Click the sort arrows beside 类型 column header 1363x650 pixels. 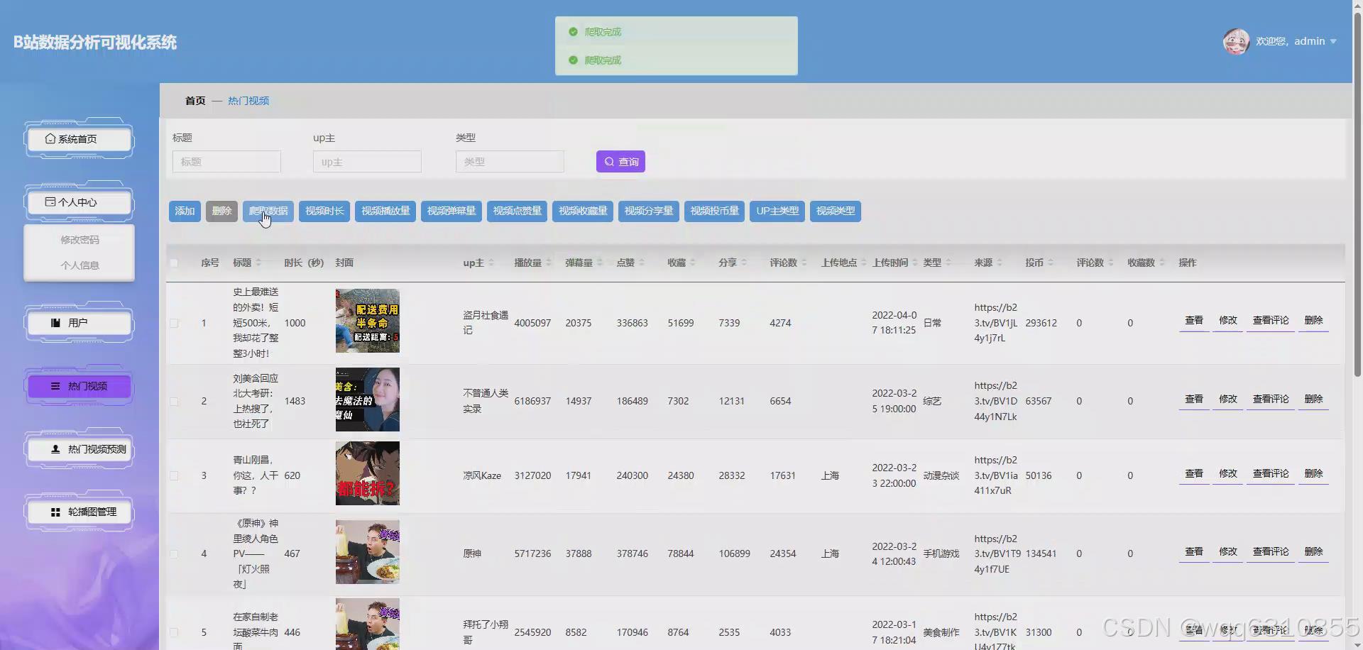[x=948, y=263]
